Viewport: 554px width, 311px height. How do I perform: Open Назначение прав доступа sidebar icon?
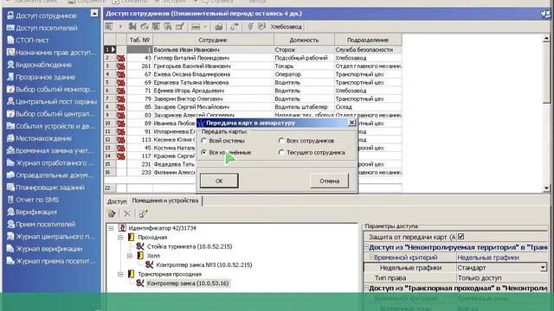(x=10, y=53)
